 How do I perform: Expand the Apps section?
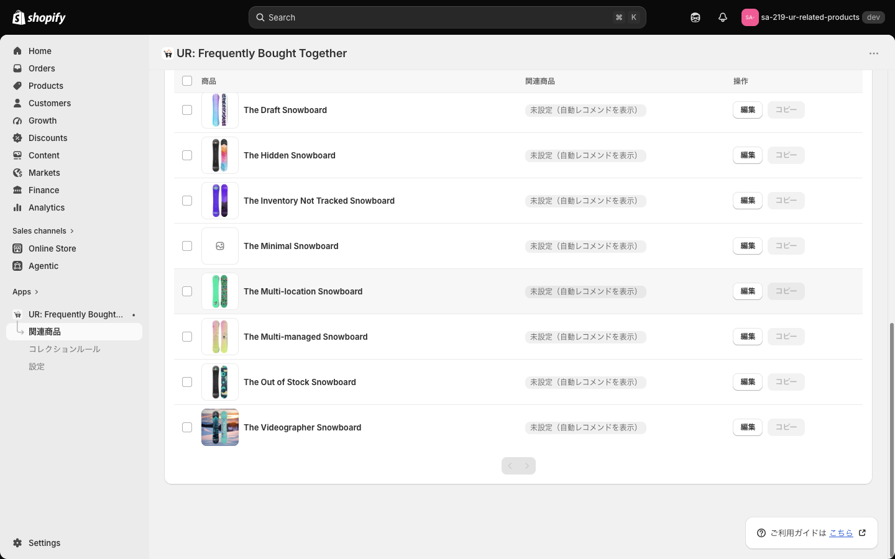25,292
